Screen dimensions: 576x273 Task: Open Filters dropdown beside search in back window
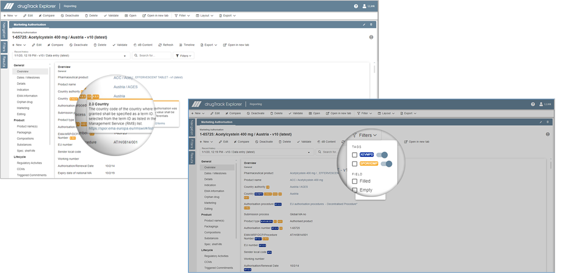[183, 55]
